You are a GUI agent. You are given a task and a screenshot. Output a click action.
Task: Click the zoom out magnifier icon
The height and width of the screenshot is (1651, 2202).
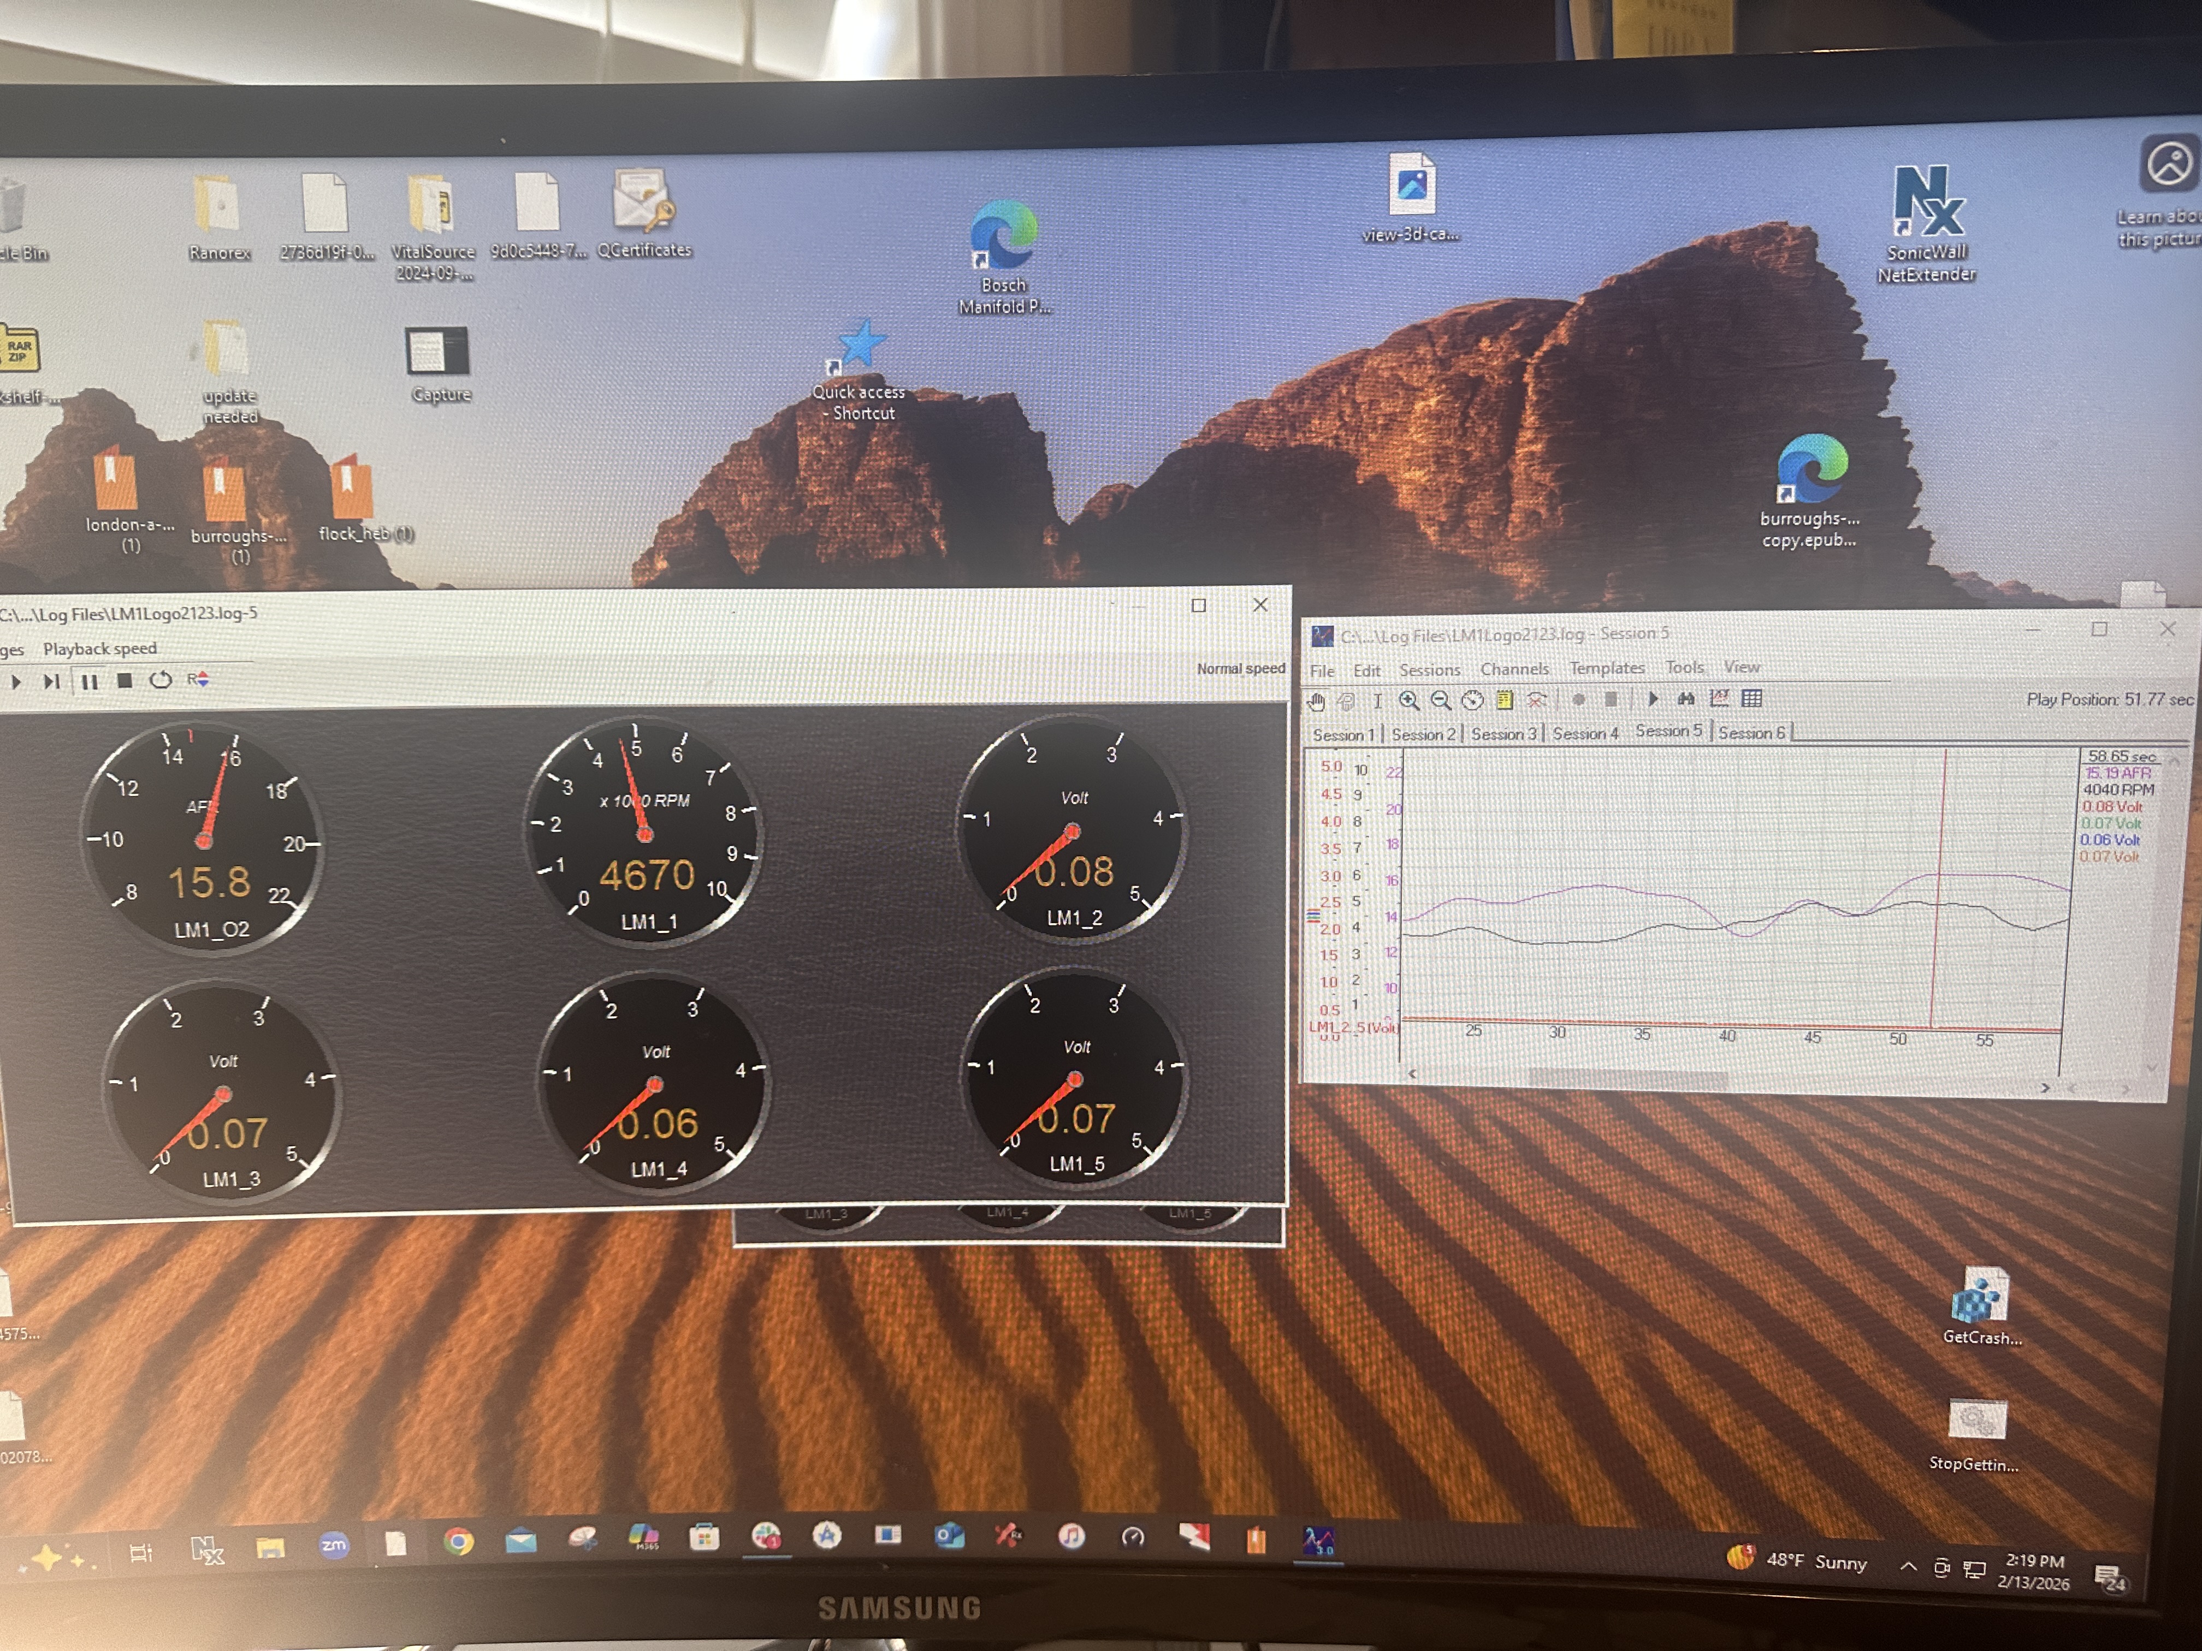(x=1441, y=700)
